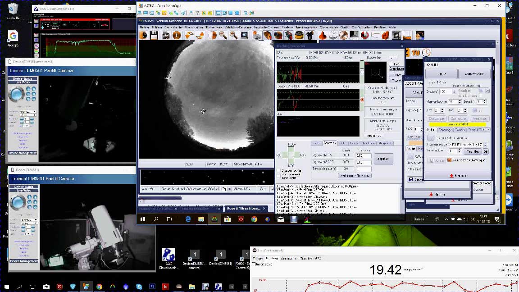Screen dimensions: 519x292
Task: Toggle the Invert scale checkbox in log window
Action: (253, 264)
